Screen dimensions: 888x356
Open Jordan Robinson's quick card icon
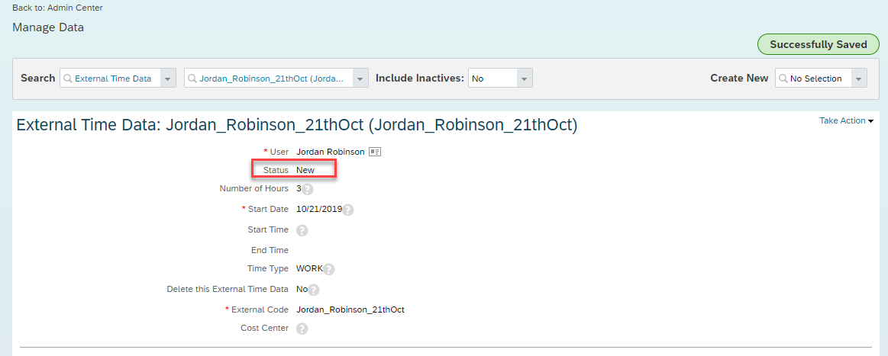click(375, 152)
